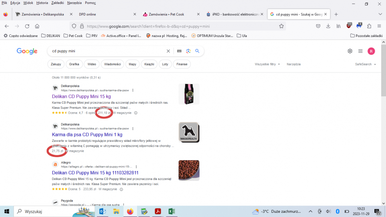Viewport: 386px width, 217px height.
Task: Open the Narzędzia search tools
Action: coord(293,64)
